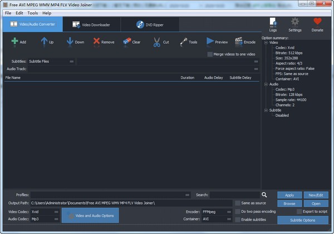Image resolution: width=334 pixels, height=234 pixels.
Task: Collapse the Video tree in Option summary
Action: click(x=266, y=42)
